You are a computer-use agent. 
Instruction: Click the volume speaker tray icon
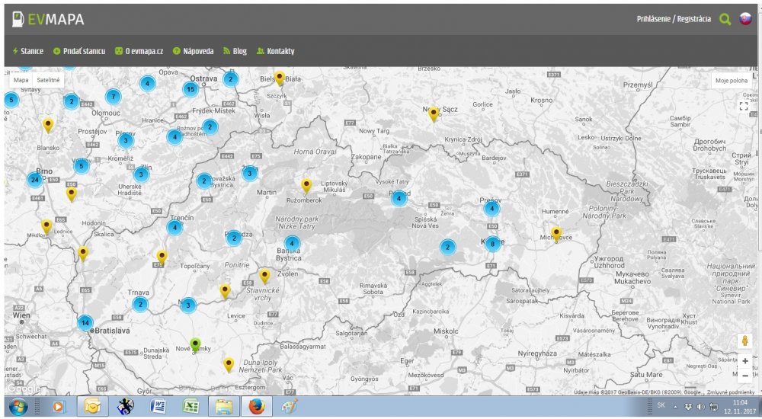coord(700,407)
